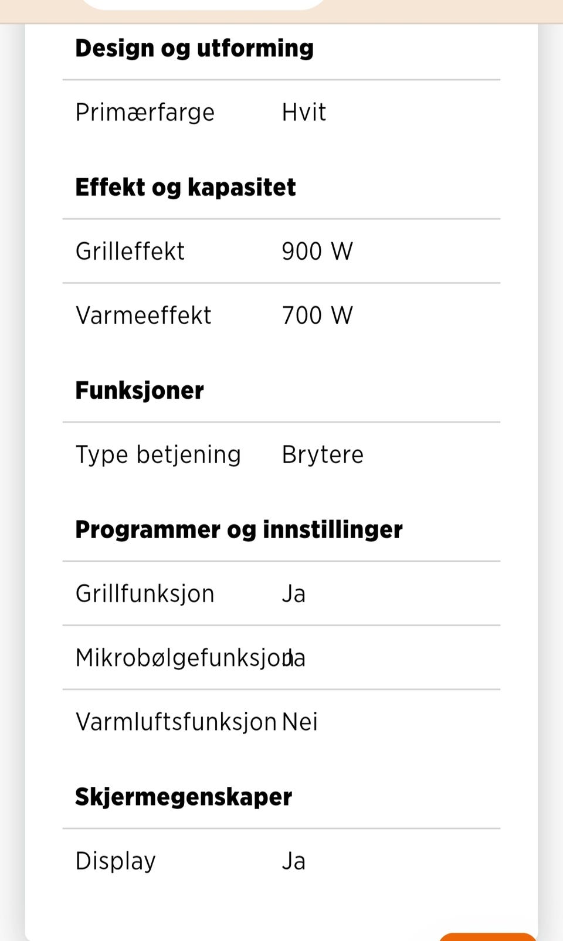Select the Hvit color value
563x941 pixels.
(304, 112)
